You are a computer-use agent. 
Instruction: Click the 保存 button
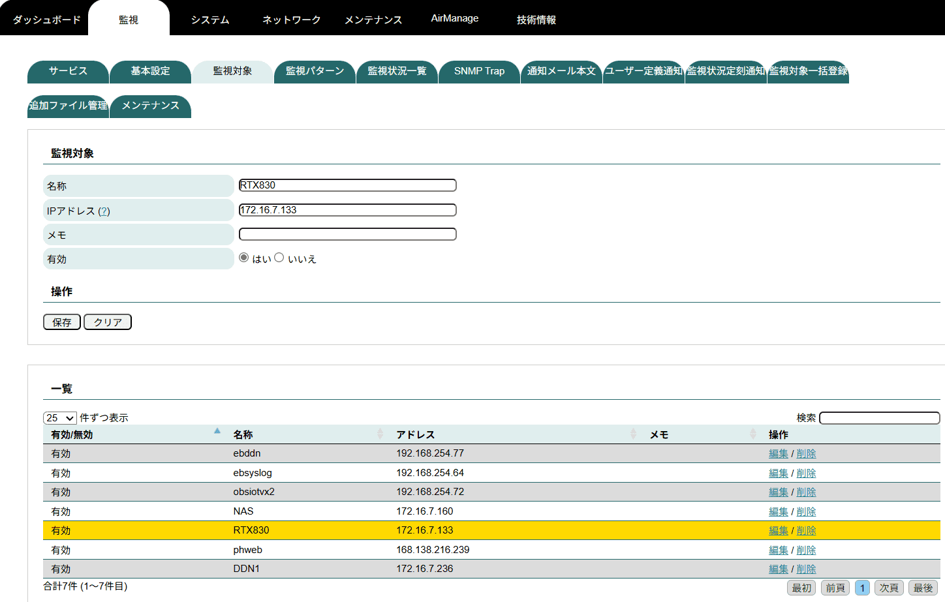click(x=62, y=322)
